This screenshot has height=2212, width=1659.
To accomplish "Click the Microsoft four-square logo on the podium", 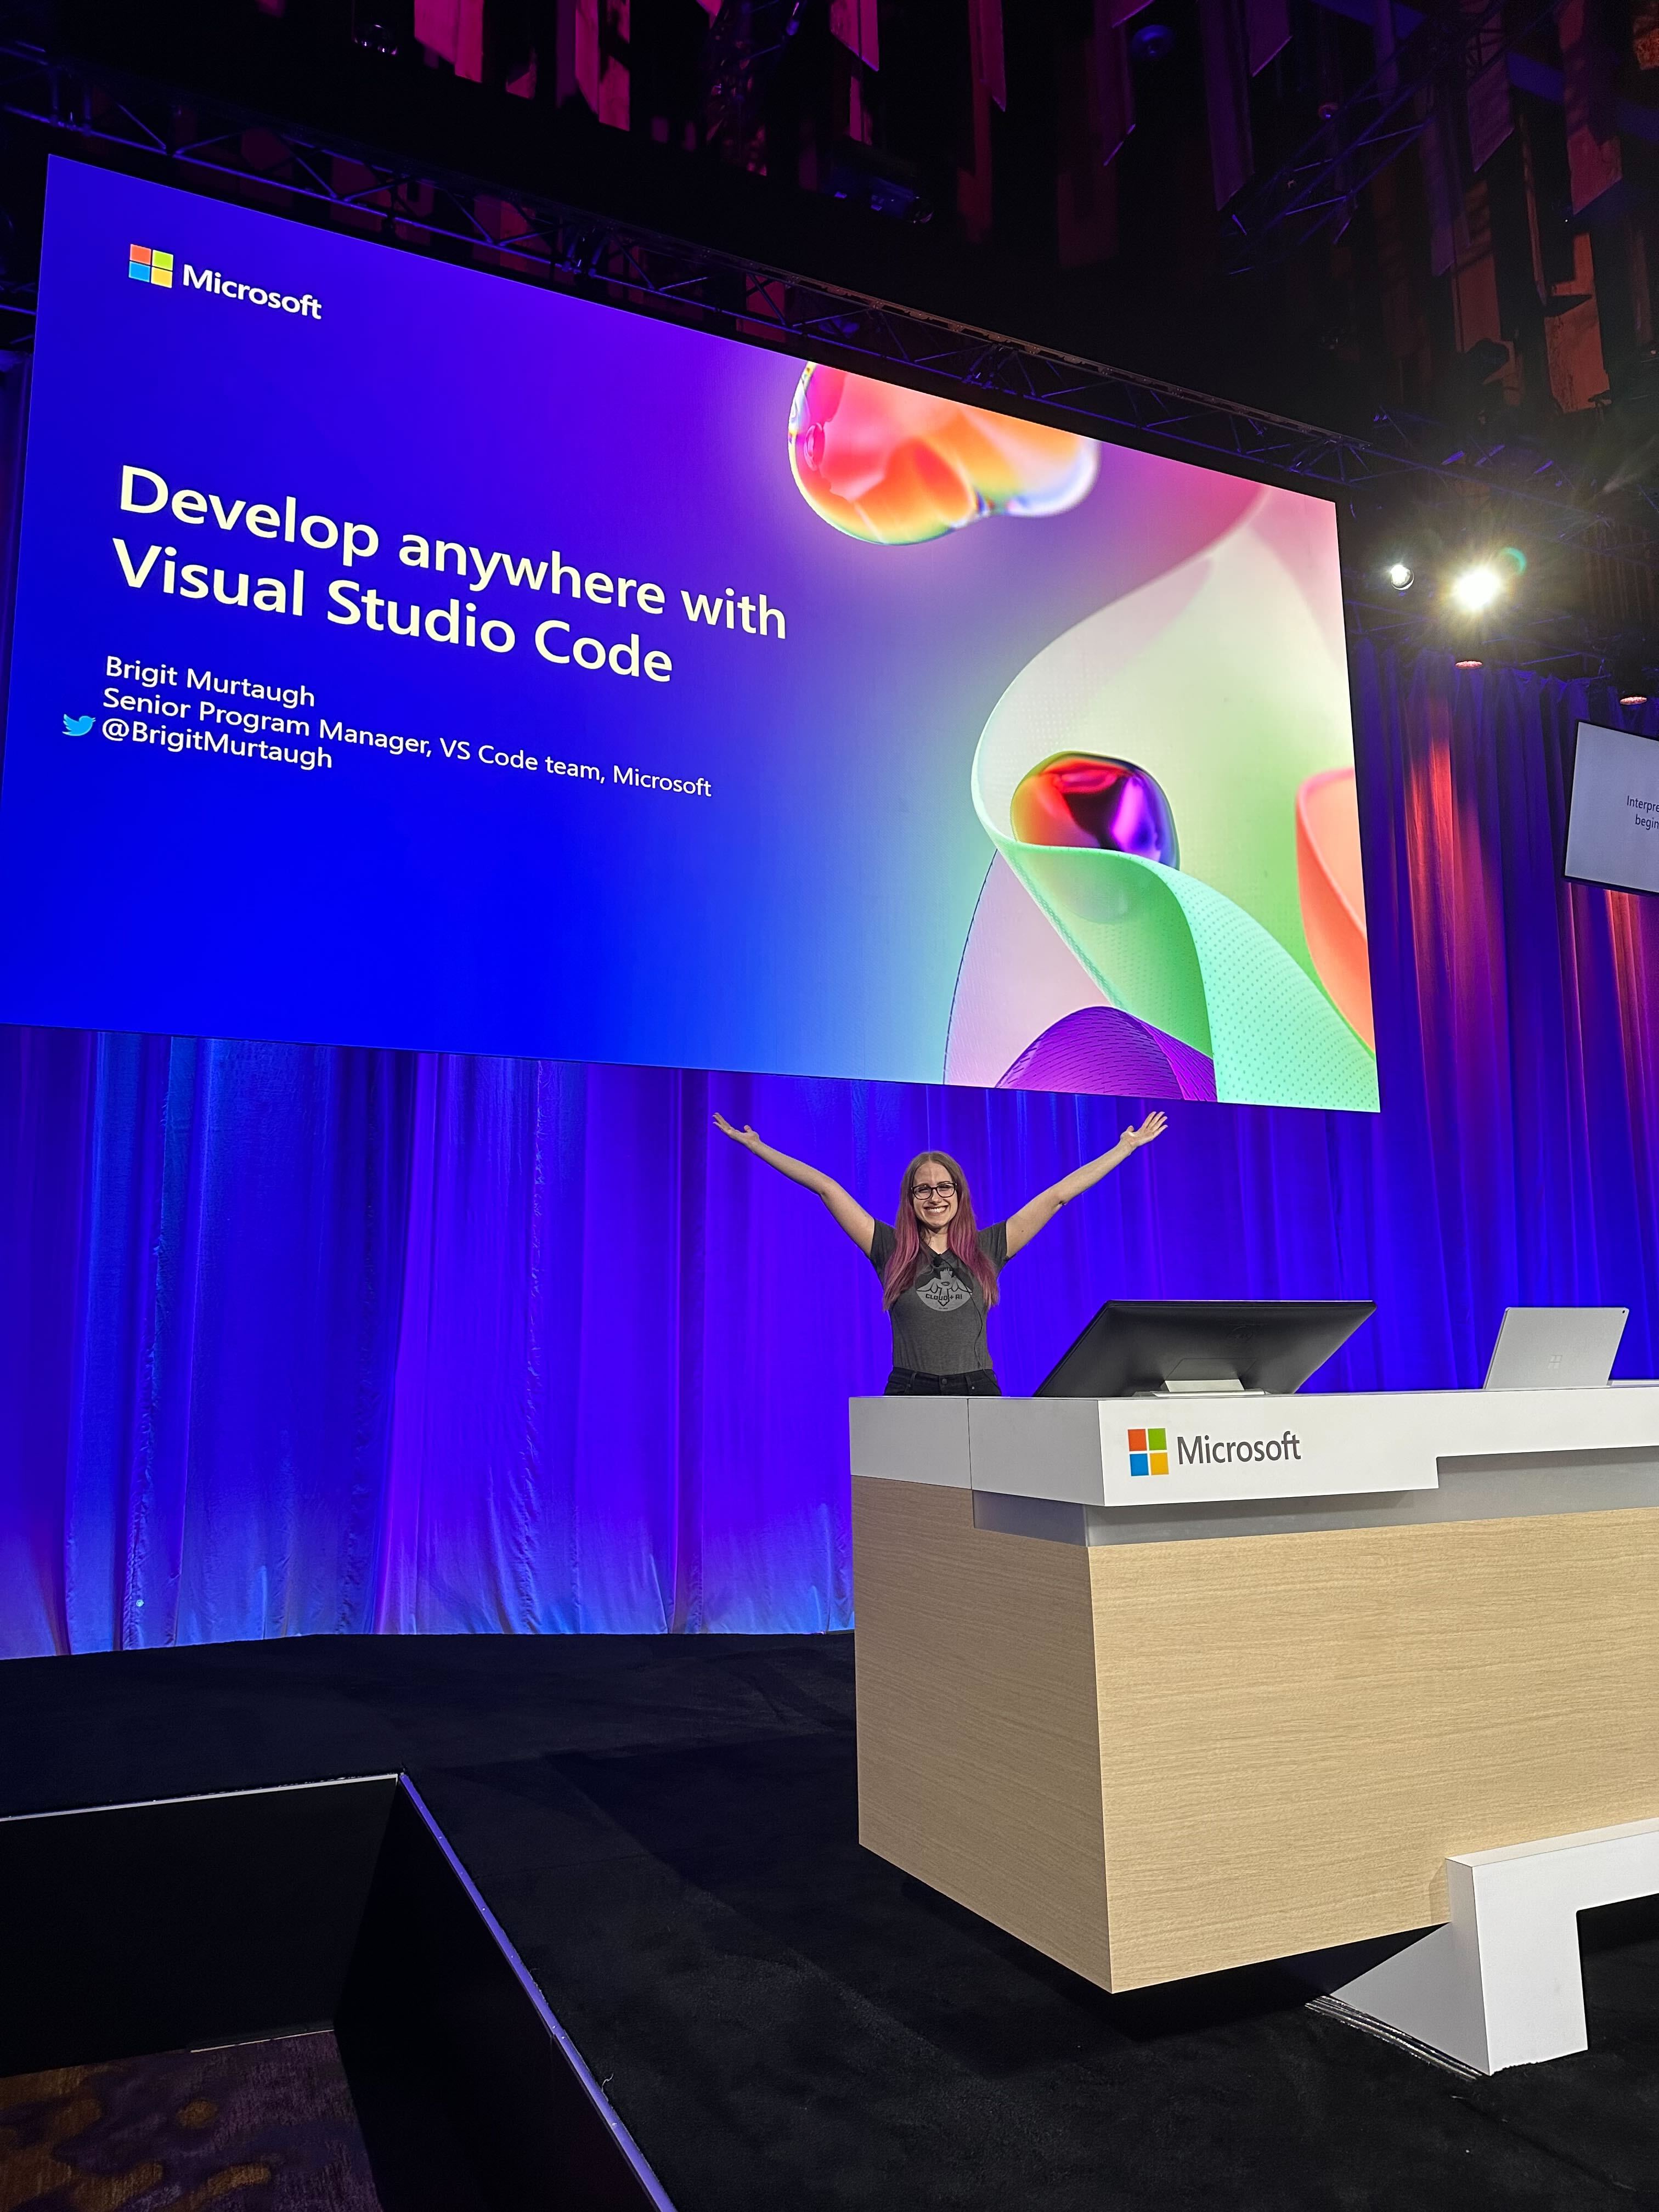I will point(1148,1452).
